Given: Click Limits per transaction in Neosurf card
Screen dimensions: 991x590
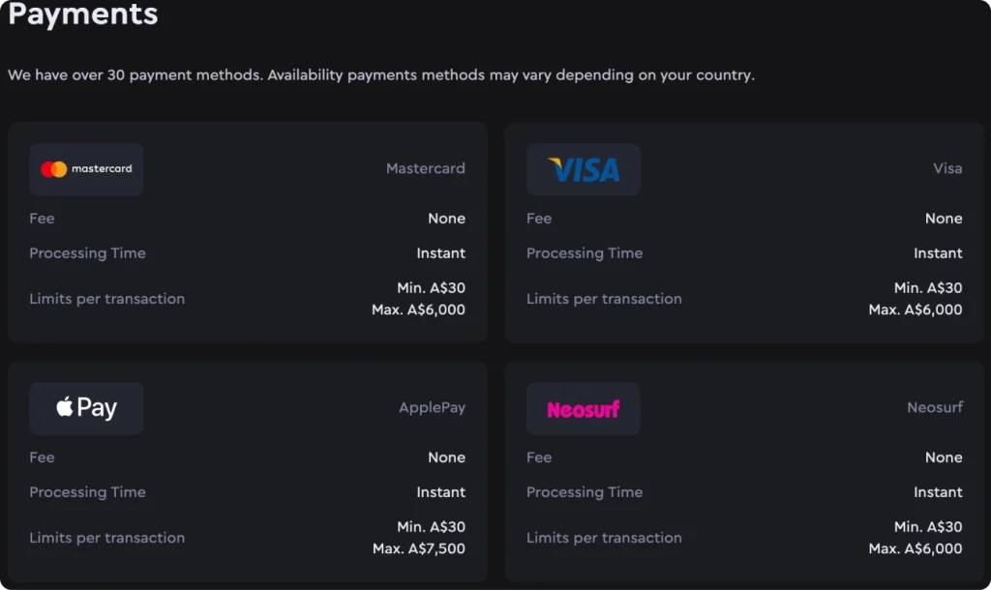Looking at the screenshot, I should pyautogui.click(x=604, y=538).
